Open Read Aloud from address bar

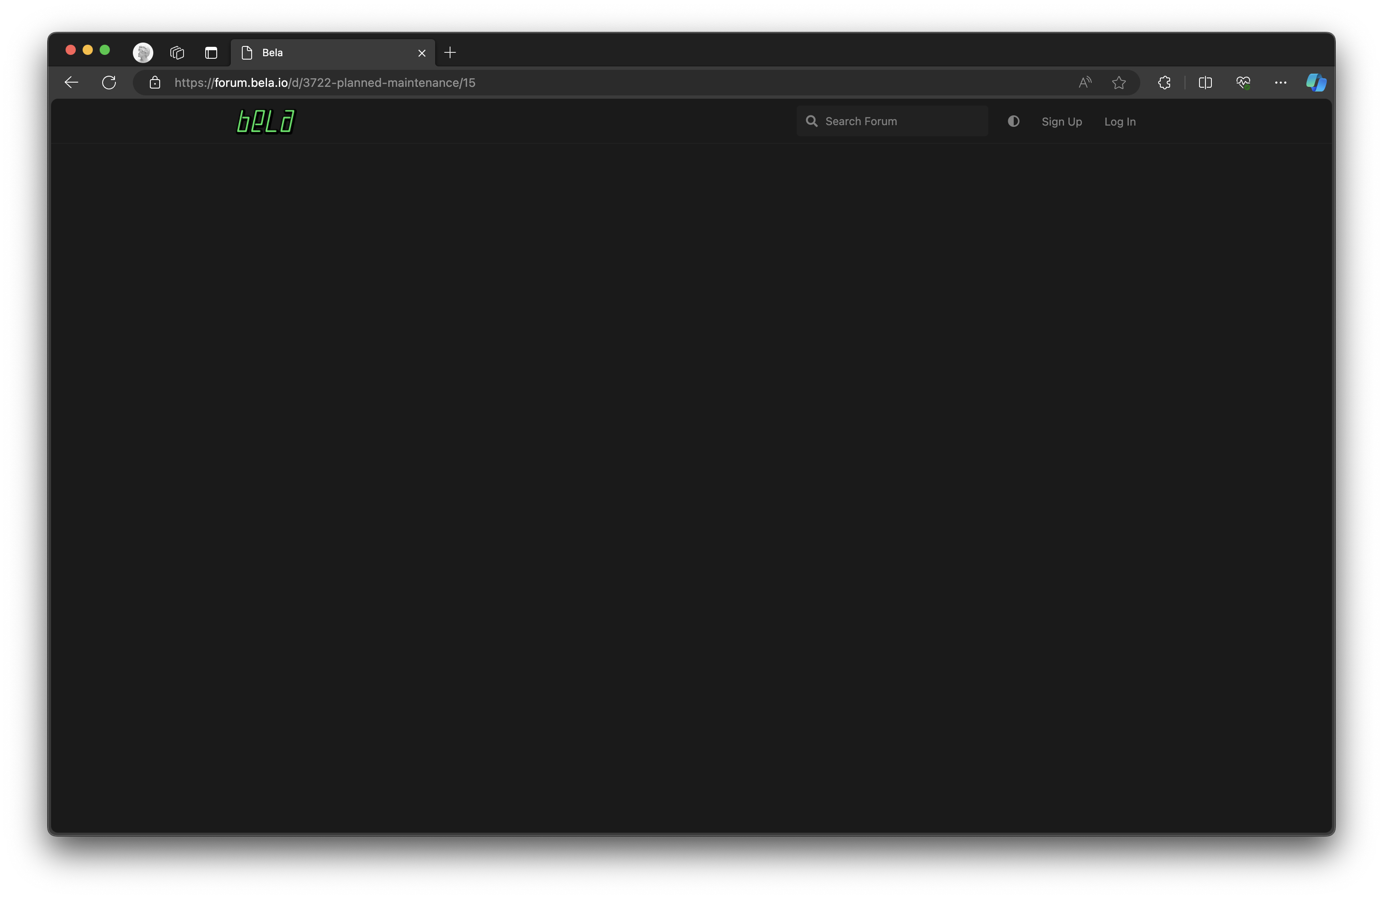[x=1085, y=83]
